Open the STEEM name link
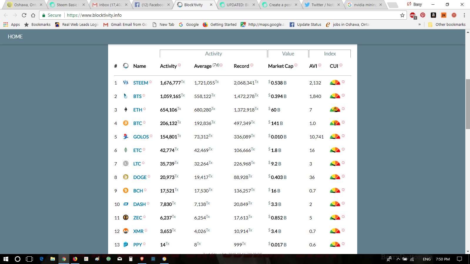This screenshot has height=264, width=470. tap(141, 83)
